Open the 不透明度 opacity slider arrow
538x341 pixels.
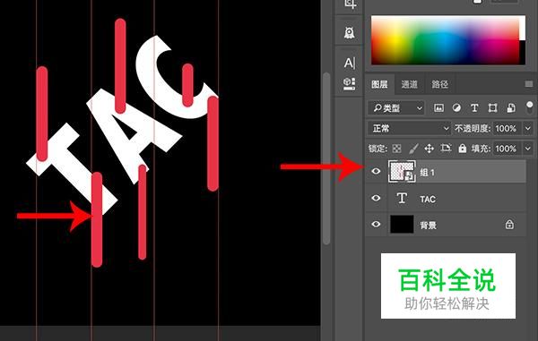[528, 129]
